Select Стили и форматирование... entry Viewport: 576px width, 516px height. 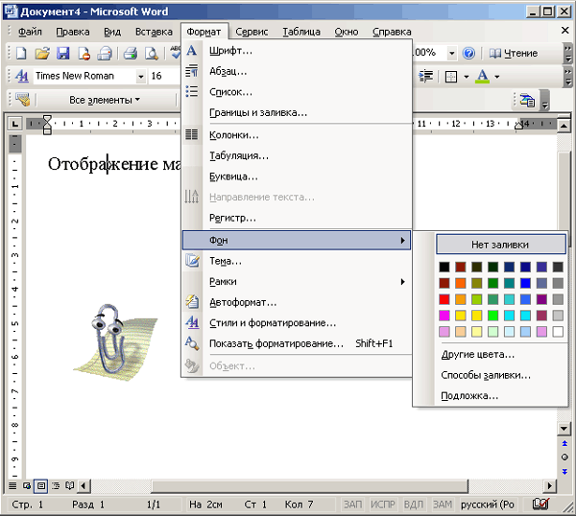pos(296,323)
